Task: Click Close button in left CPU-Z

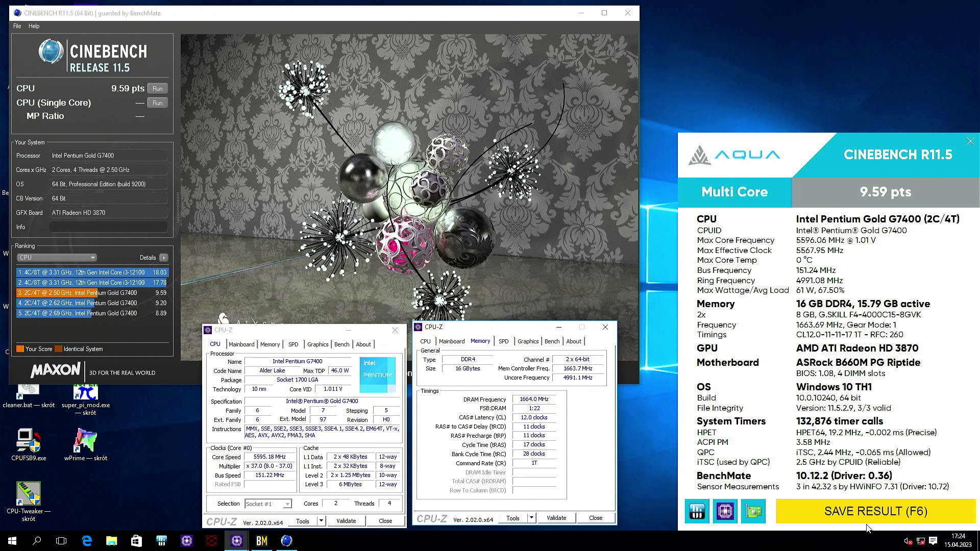Action: point(385,521)
